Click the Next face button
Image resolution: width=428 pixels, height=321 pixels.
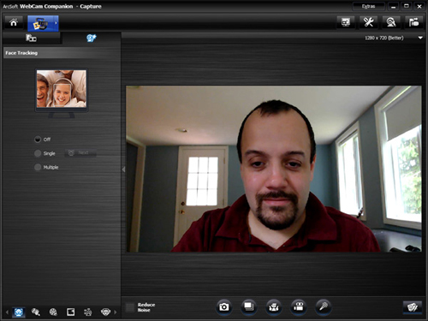click(x=80, y=153)
